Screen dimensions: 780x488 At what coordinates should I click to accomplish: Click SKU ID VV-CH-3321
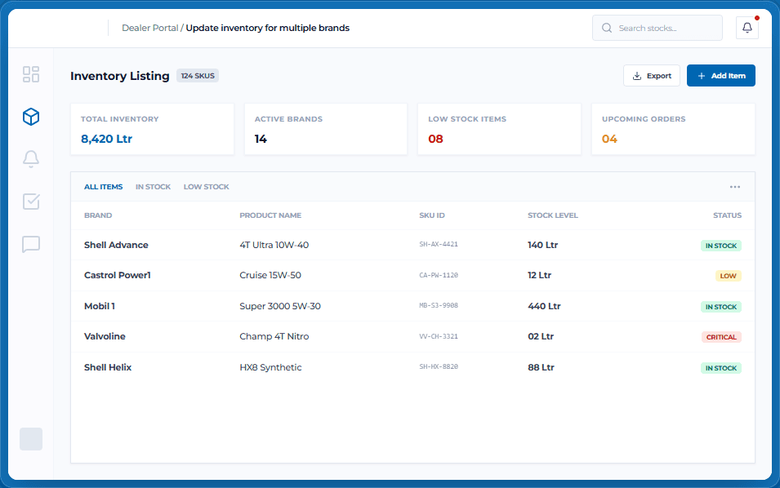439,336
